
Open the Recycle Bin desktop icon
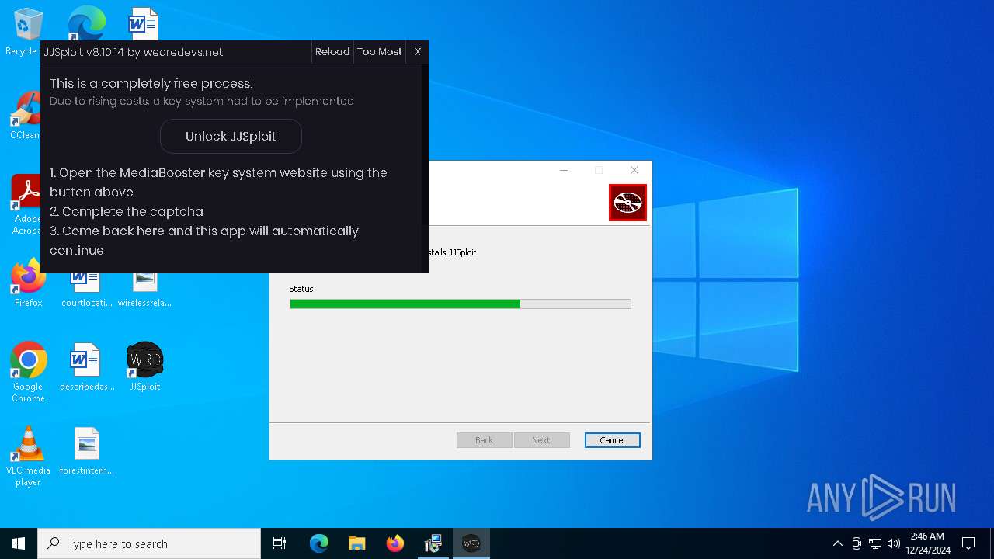[x=28, y=32]
